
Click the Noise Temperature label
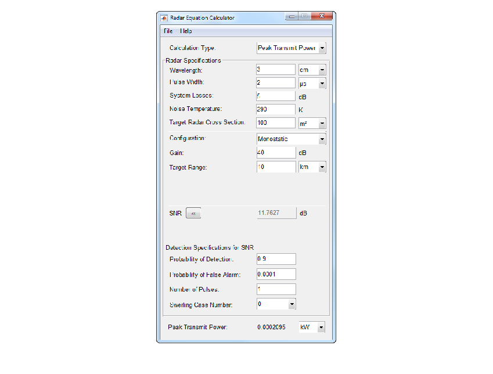point(196,109)
